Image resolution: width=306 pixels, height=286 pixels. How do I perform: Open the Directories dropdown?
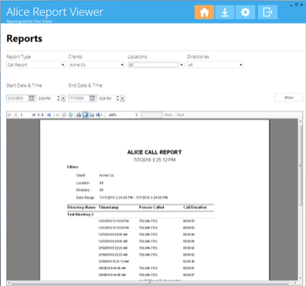[215, 64]
